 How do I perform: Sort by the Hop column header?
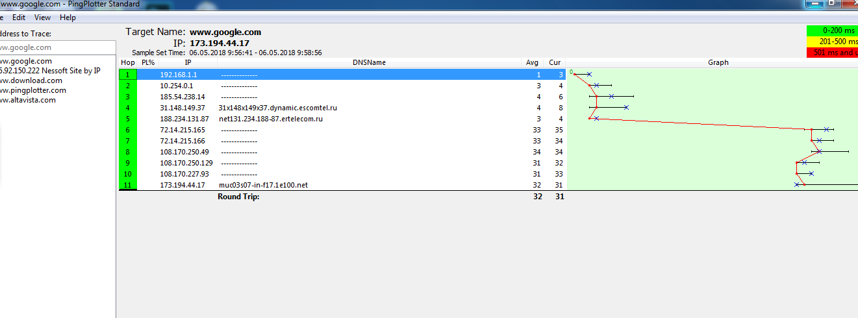pos(128,63)
